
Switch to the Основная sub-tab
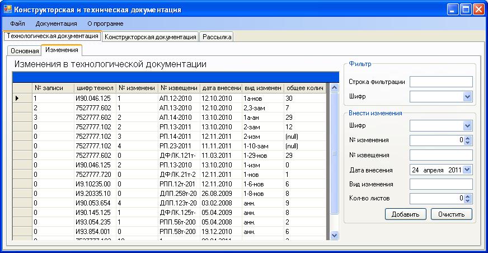pos(24,51)
